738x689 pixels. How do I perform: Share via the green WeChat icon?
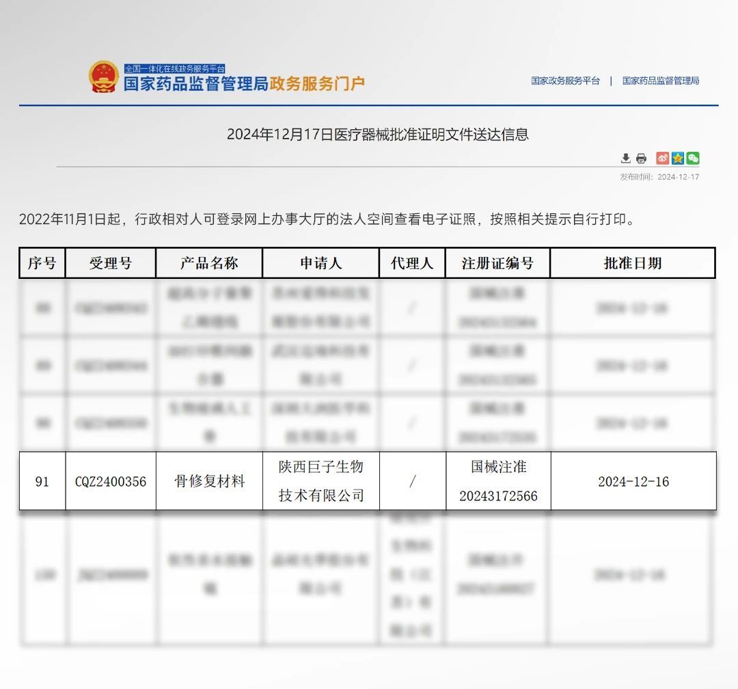[693, 159]
